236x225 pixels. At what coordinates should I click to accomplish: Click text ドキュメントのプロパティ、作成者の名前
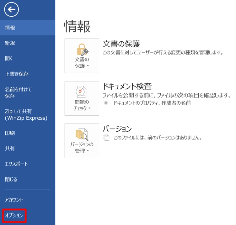[x=152, y=103]
